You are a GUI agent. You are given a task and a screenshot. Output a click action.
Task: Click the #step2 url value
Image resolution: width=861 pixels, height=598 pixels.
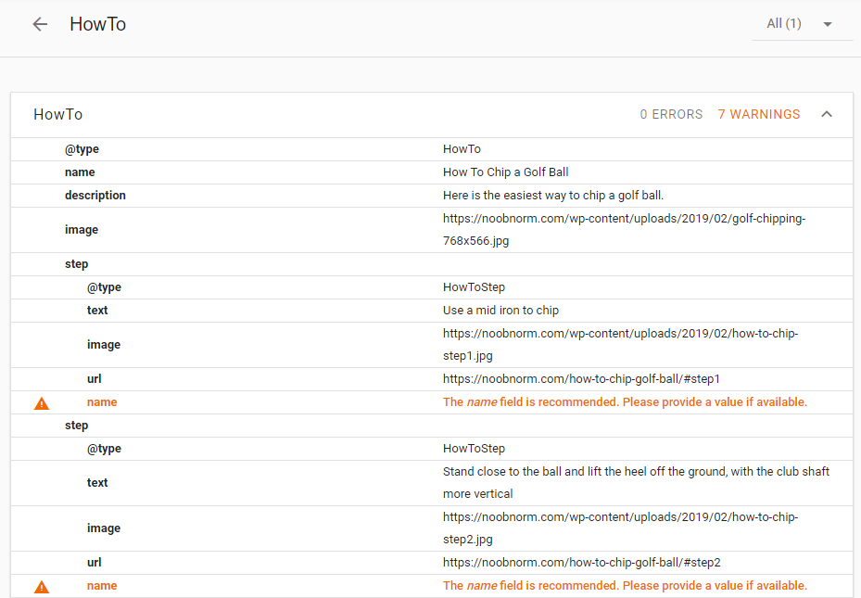click(581, 563)
